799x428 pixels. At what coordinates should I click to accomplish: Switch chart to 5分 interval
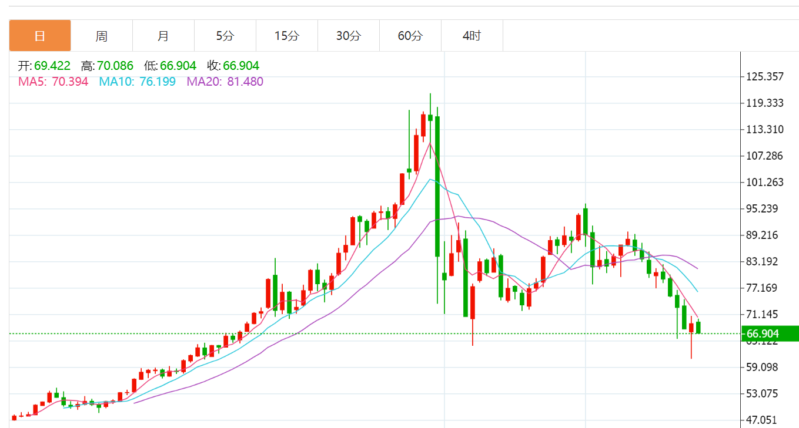225,36
